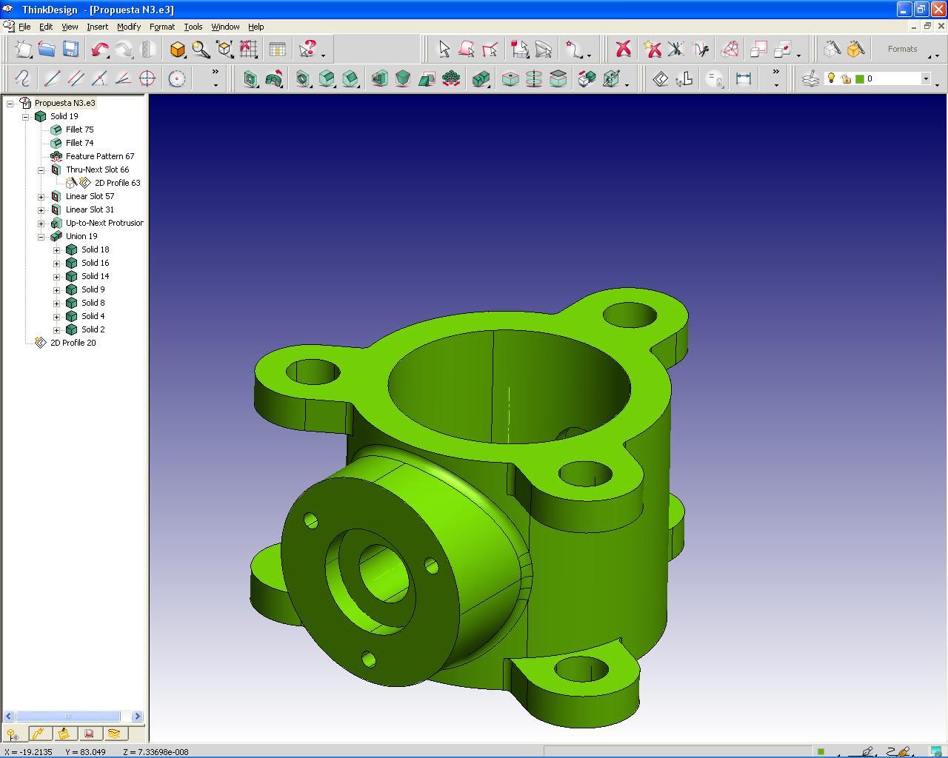948x758 pixels.
Task: Collapse the Thru-Next Slot 66 node
Action: 41,170
